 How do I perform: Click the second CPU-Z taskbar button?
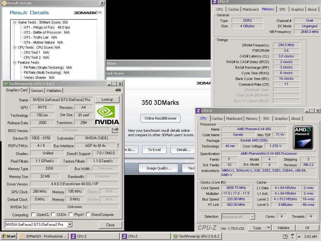[x=145, y=236]
